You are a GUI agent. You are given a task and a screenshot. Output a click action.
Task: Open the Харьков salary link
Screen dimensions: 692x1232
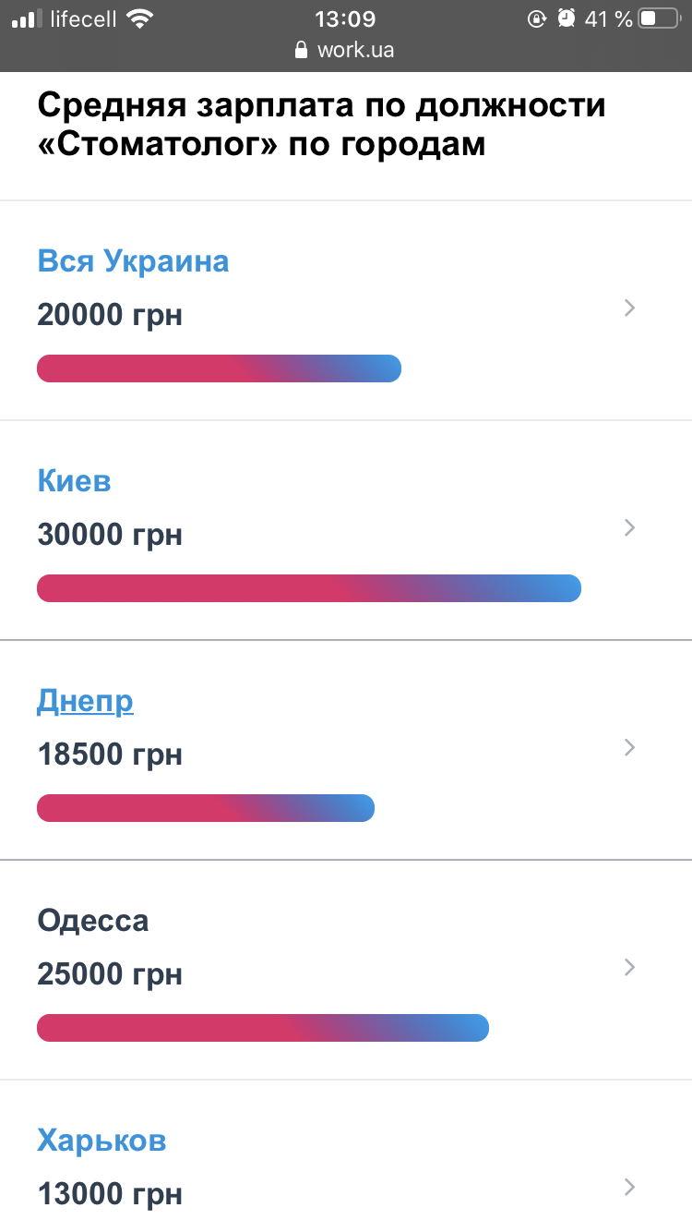click(x=101, y=1141)
